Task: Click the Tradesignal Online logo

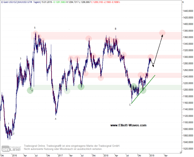Action: [x=11, y=148]
